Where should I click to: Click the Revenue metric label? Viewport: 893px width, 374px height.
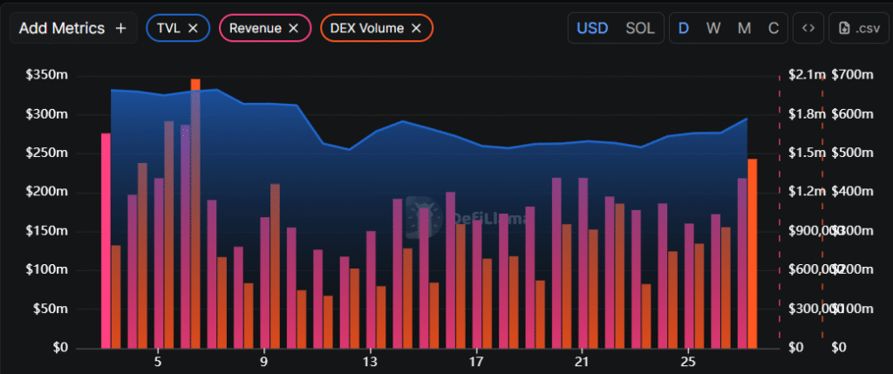click(x=255, y=28)
